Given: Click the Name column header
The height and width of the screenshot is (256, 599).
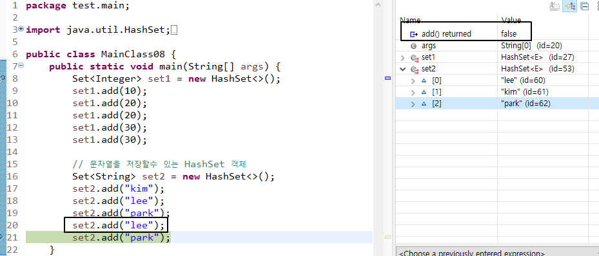Looking at the screenshot, I should [x=410, y=20].
